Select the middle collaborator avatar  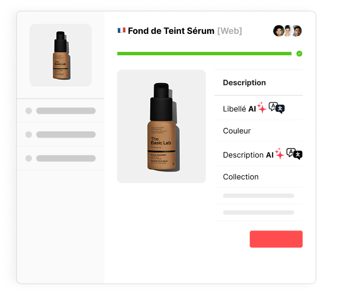click(288, 31)
